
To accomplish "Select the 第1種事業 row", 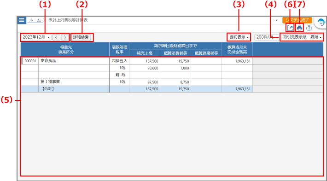I will (172, 82).
